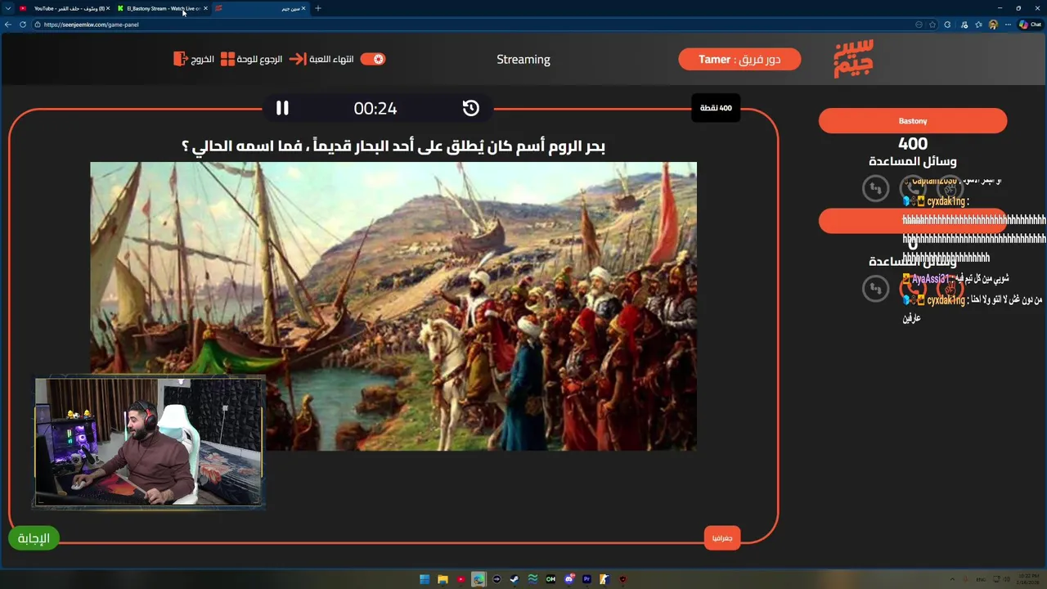The height and width of the screenshot is (589, 1047).
Task: Use second team's phone call lifeline icon
Action: [913, 288]
